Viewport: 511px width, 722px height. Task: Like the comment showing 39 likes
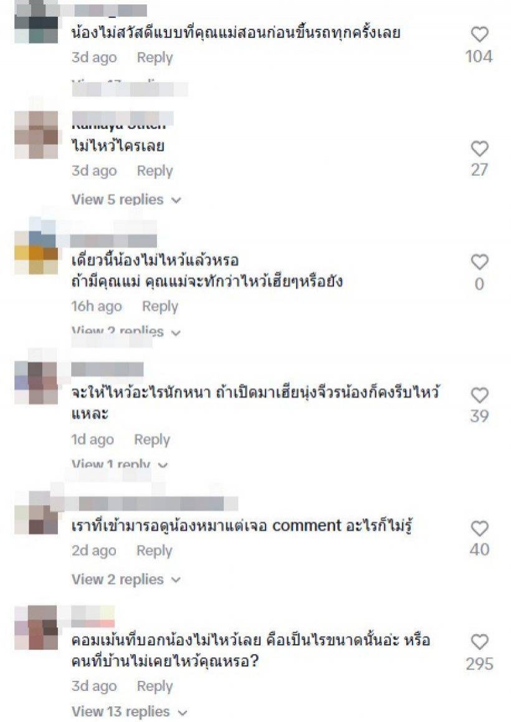coord(479,395)
